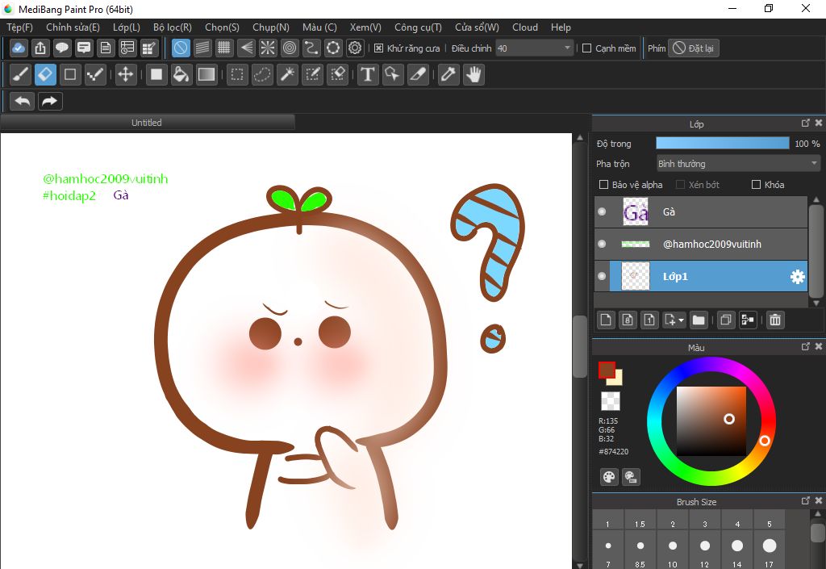This screenshot has height=569, width=826.
Task: Open the Tệp(F) menu
Action: (x=19, y=27)
